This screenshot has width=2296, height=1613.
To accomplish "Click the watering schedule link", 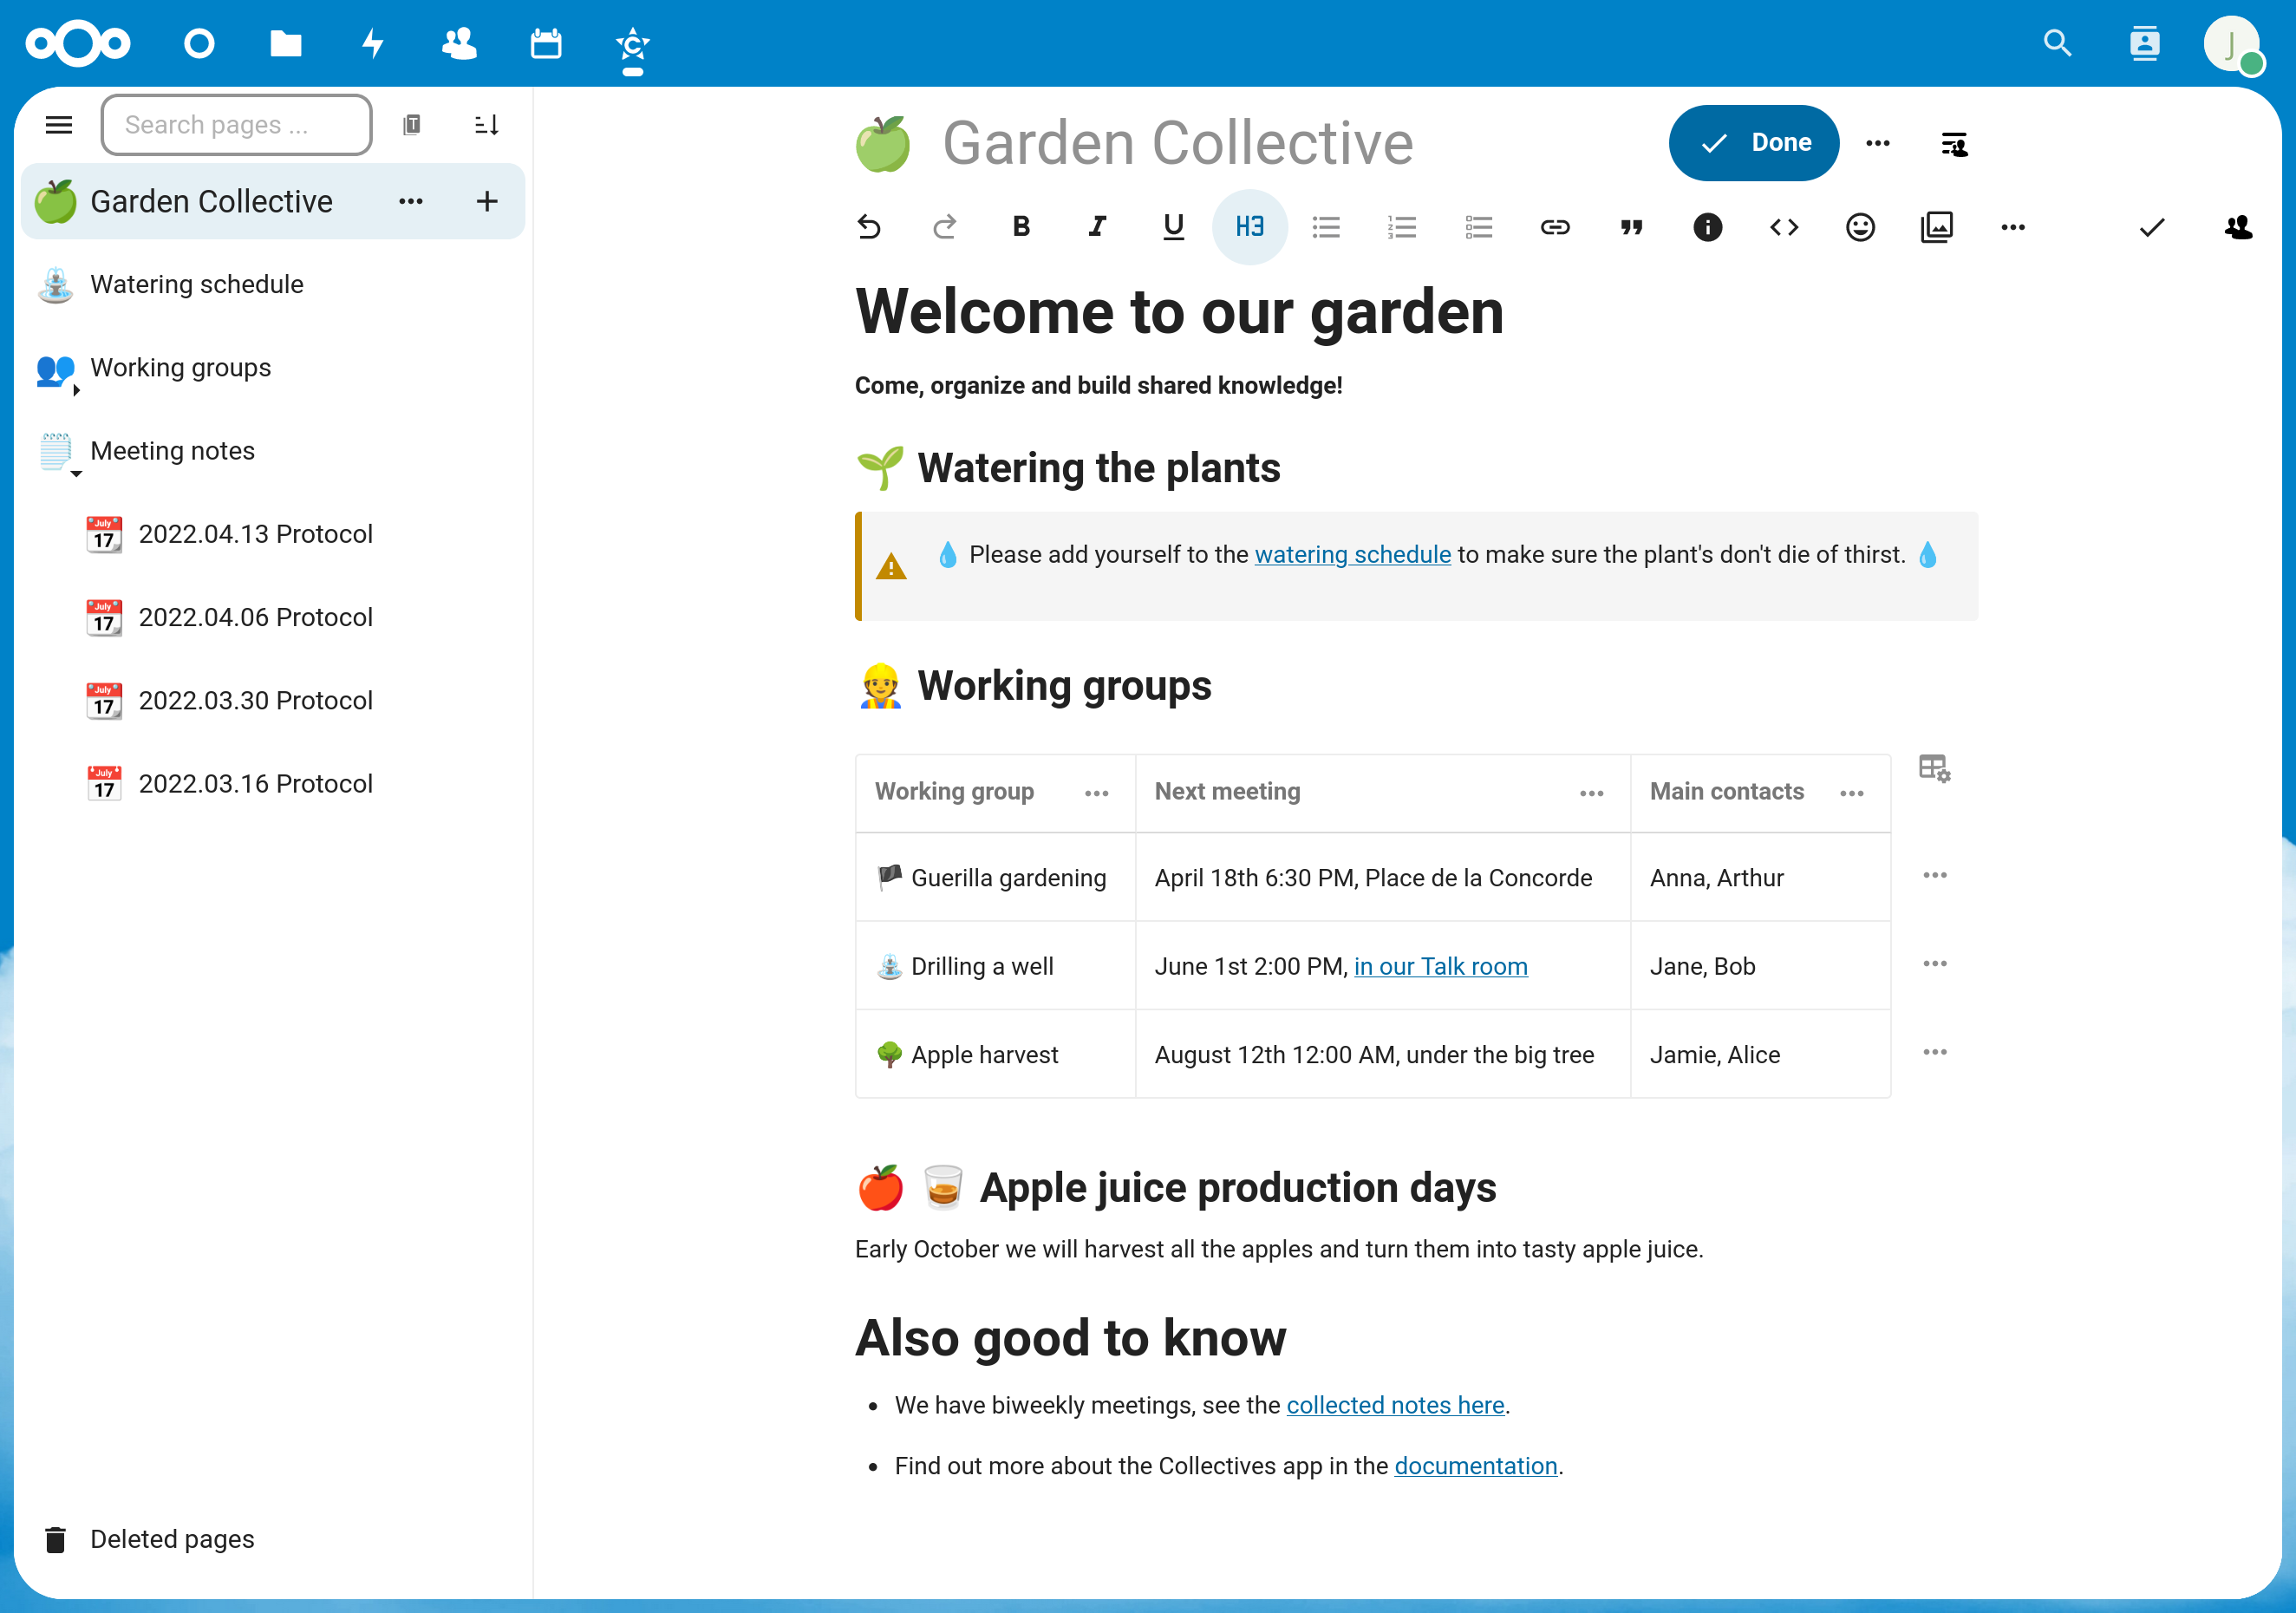I will (x=1352, y=555).
